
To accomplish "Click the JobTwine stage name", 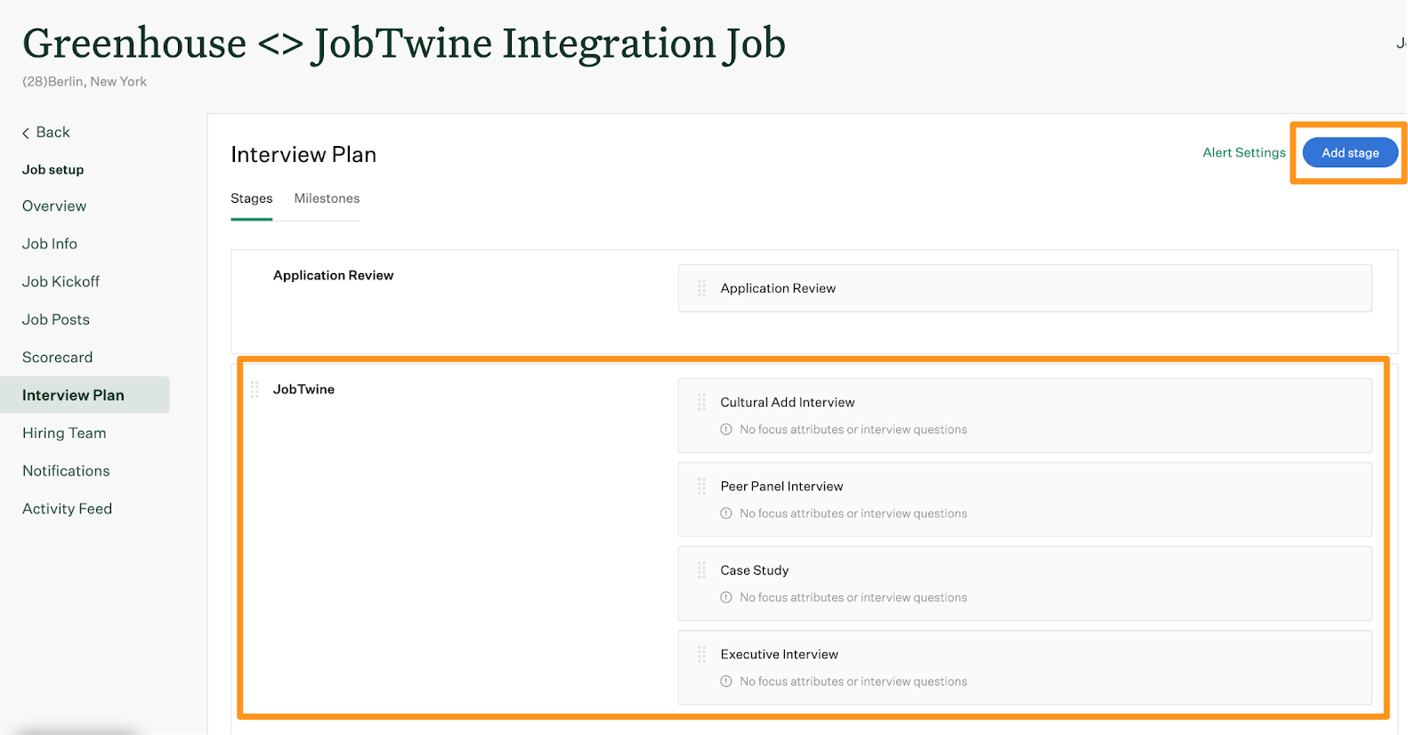I will [x=303, y=389].
